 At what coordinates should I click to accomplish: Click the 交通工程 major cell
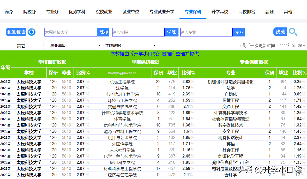pos(230,107)
